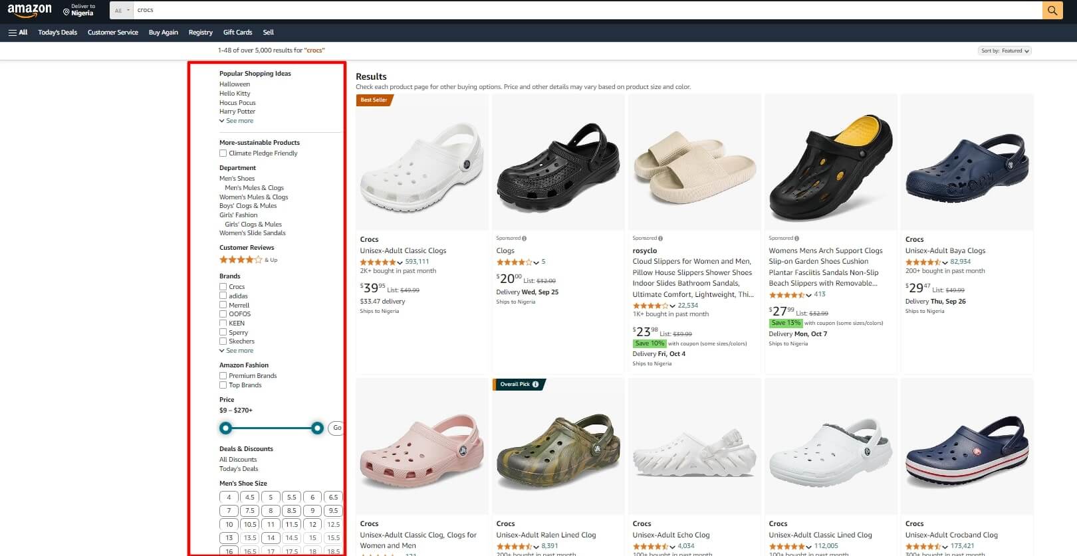Enable the Crocs brand checkbox
Viewport: 1077px width, 556px height.
(x=223, y=287)
